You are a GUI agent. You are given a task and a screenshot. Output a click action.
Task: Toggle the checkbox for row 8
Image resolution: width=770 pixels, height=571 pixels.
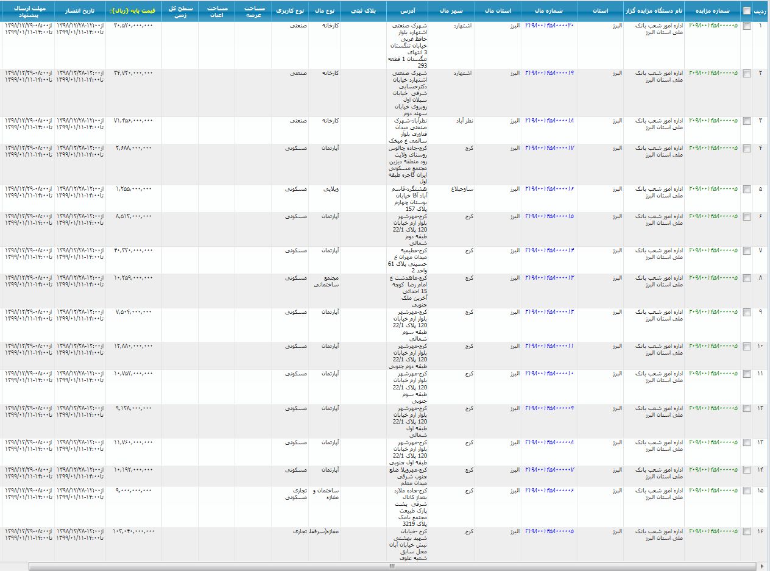(x=747, y=278)
